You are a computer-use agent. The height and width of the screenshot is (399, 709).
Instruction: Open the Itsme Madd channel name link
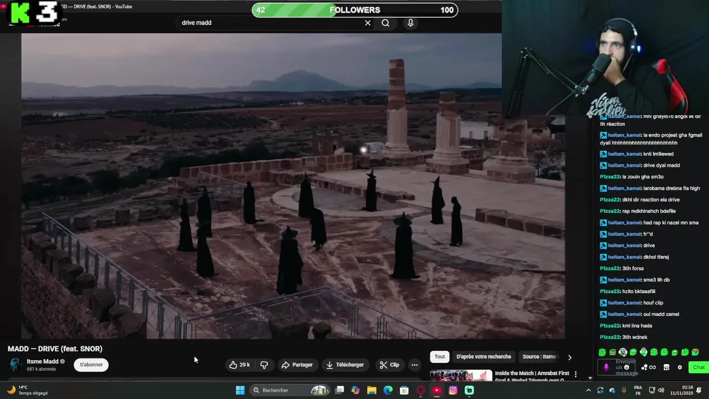[43, 361]
